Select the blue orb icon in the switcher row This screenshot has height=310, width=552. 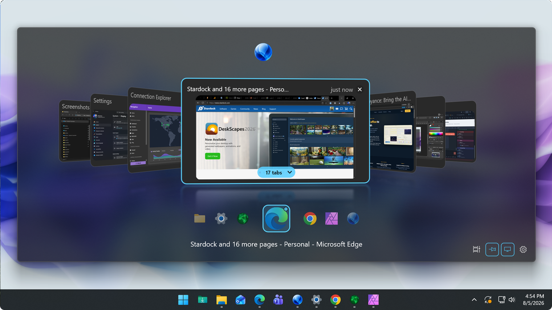pos(353,218)
